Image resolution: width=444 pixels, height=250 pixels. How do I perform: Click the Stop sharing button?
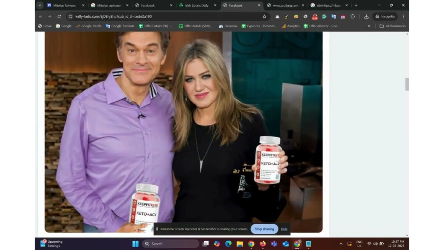(x=264, y=229)
